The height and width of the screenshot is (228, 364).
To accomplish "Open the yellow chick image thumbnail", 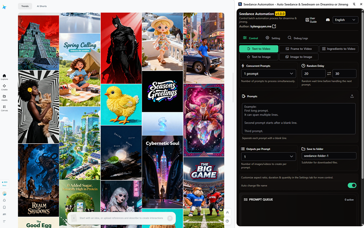I will 121,104.
